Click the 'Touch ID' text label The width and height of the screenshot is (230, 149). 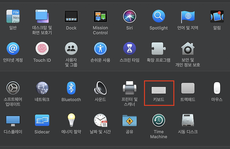click(x=42, y=60)
